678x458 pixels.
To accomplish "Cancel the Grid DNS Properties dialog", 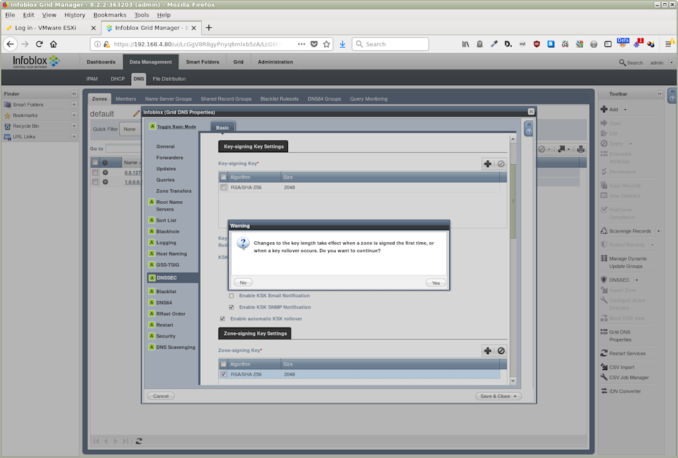I will coord(161,396).
